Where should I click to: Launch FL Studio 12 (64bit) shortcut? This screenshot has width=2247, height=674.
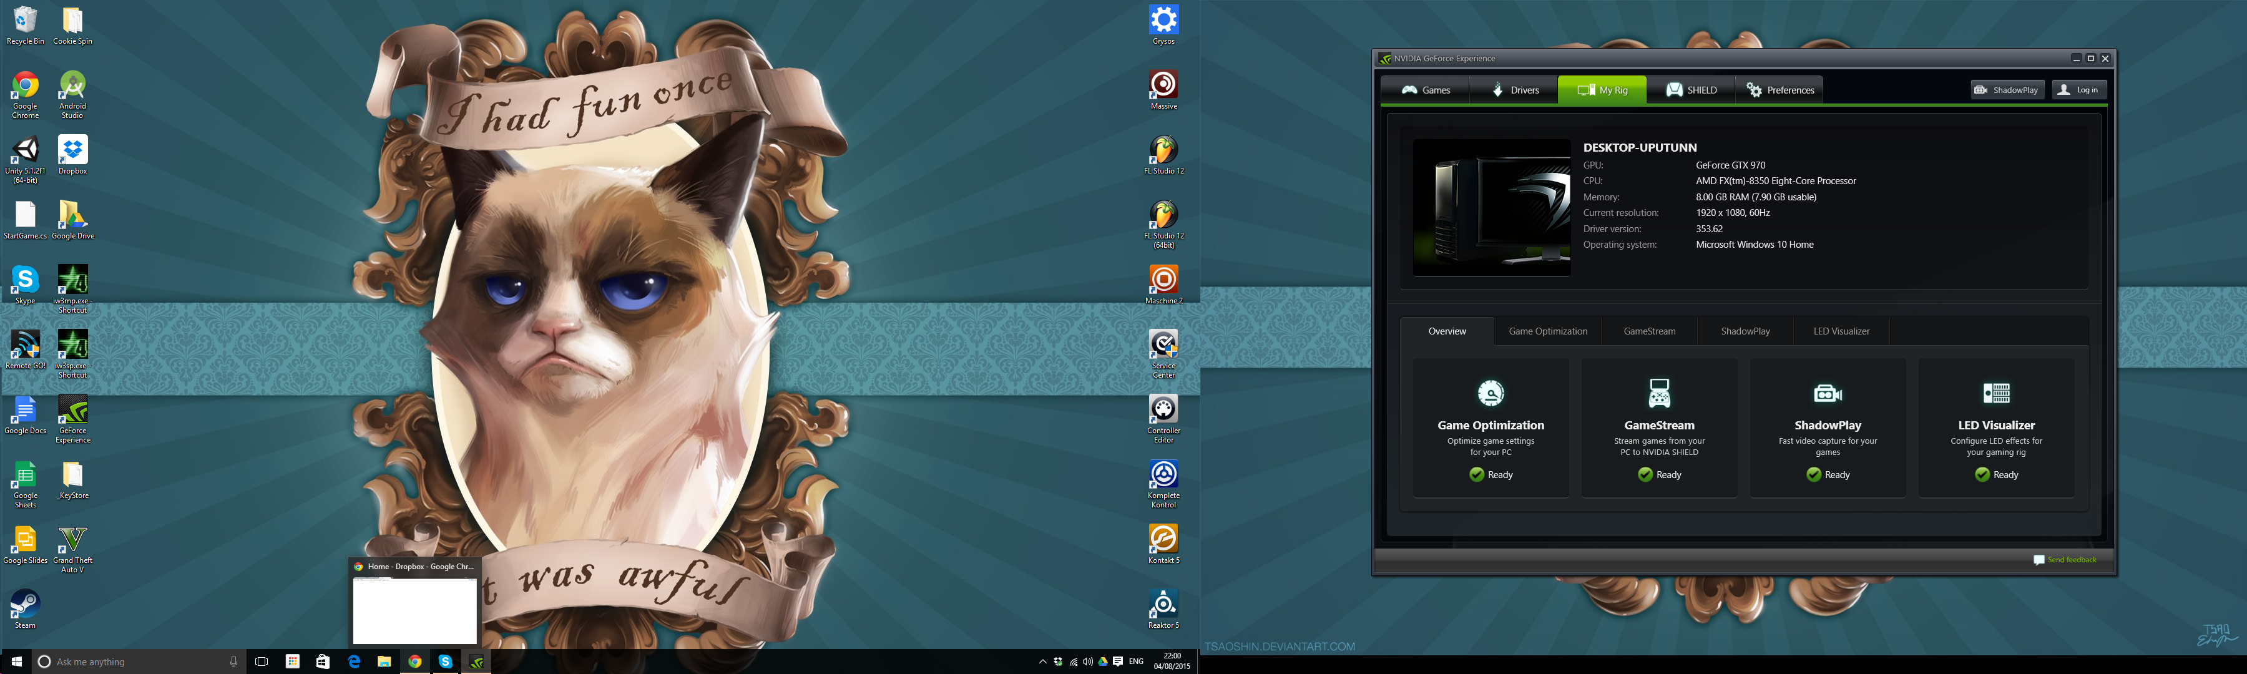[x=1163, y=225]
